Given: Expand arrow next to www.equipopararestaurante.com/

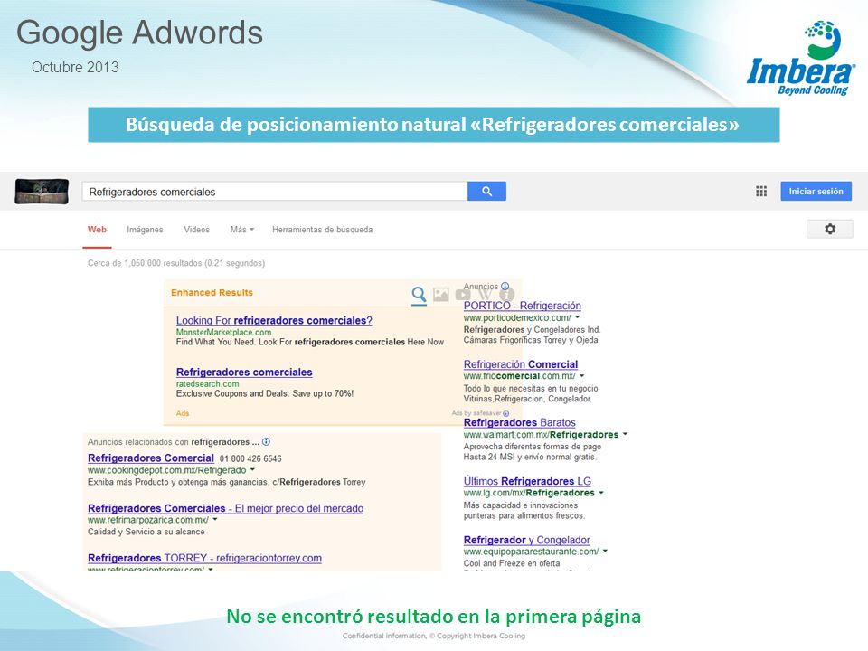Looking at the screenshot, I should [x=605, y=552].
